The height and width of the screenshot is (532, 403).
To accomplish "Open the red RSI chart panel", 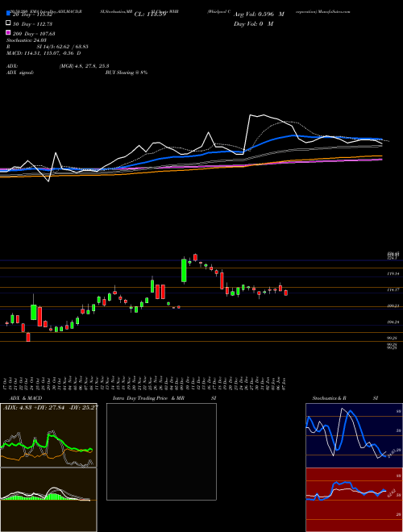I will 354,500.
